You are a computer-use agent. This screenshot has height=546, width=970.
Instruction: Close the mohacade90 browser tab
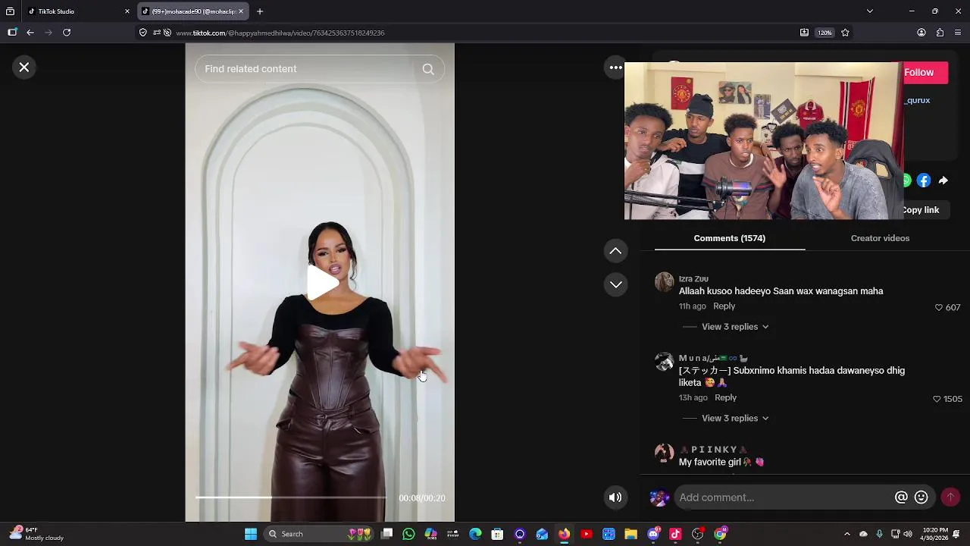tap(241, 11)
